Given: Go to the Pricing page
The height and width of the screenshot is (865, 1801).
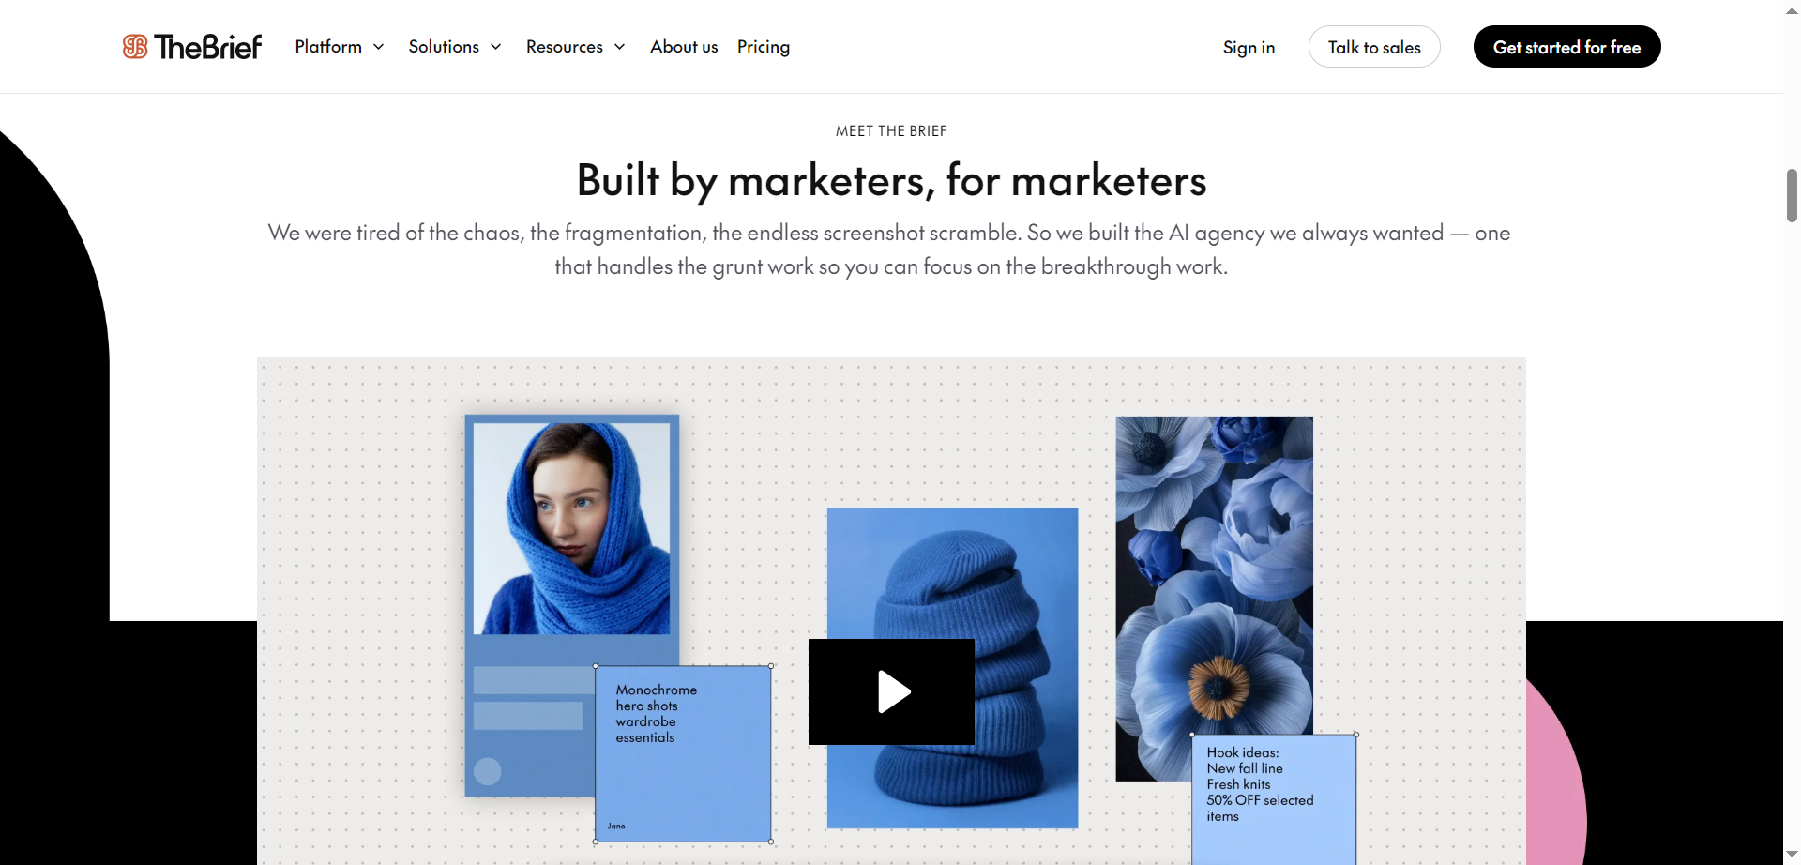Looking at the screenshot, I should [x=764, y=47].
